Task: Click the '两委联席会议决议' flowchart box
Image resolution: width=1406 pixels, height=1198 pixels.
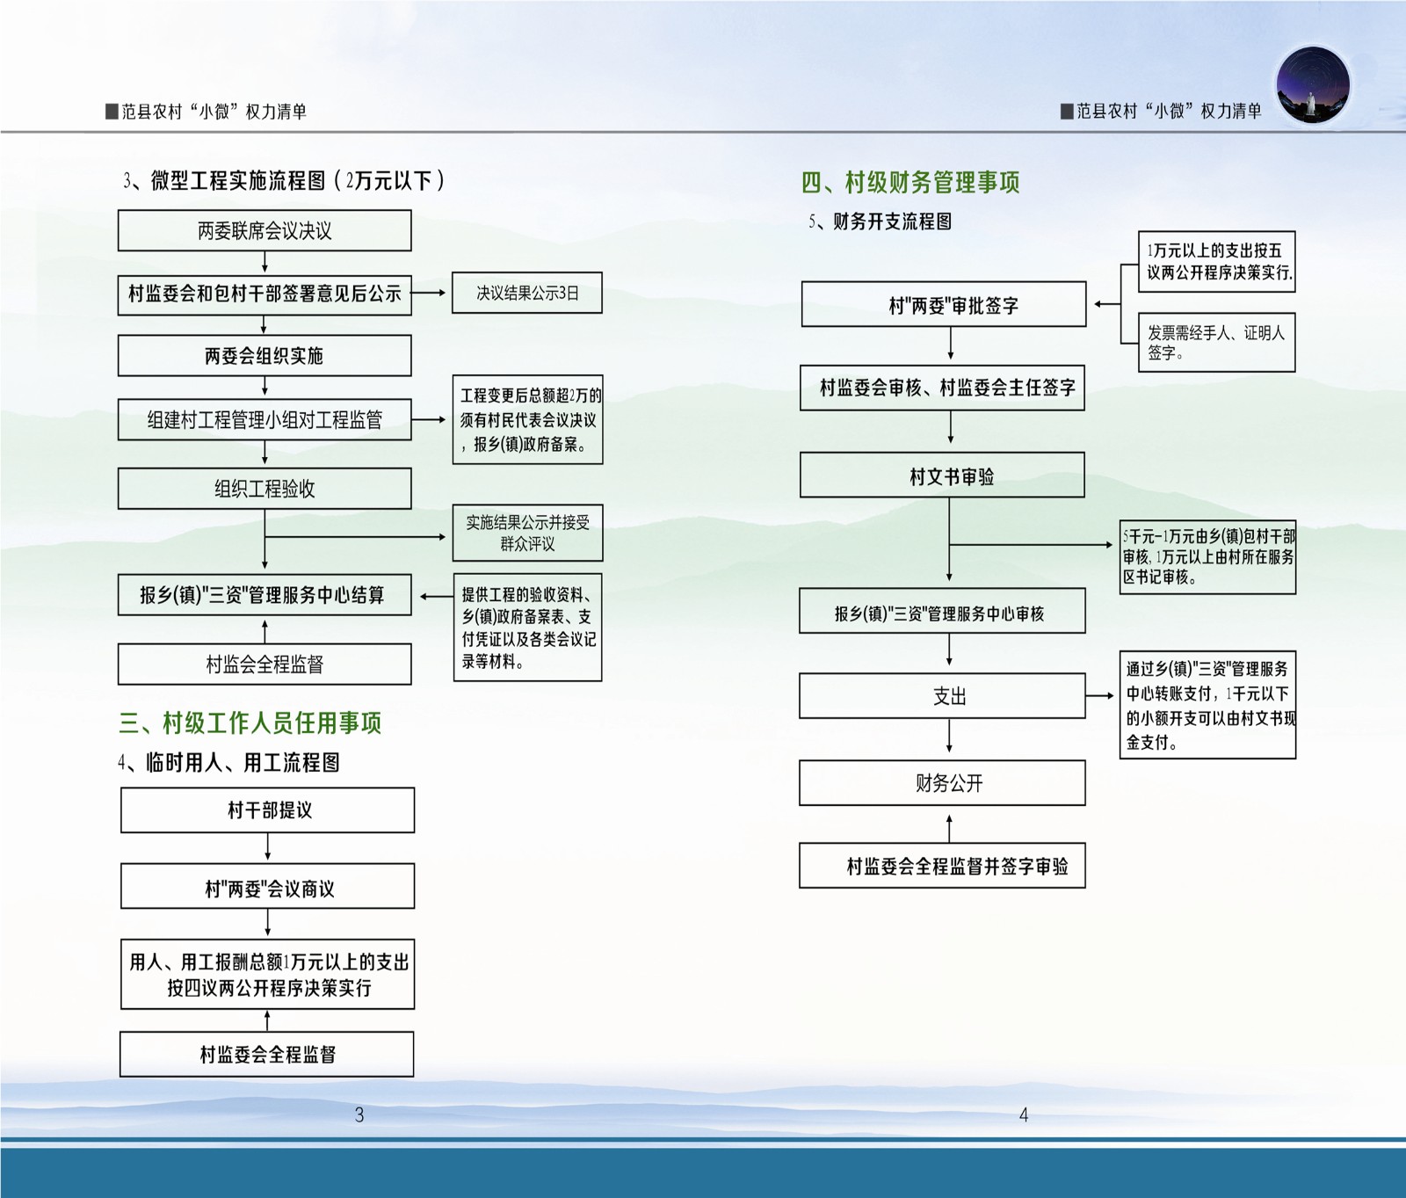Action: (265, 230)
